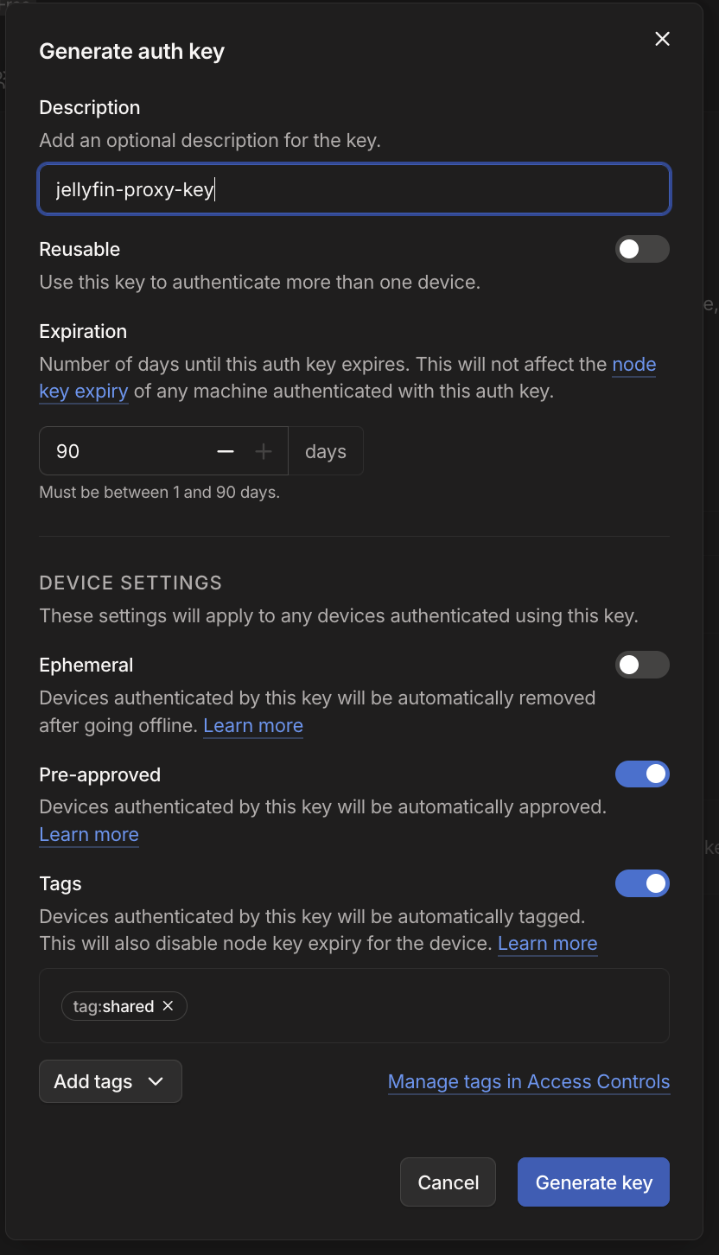Toggle the Reusable switch on
Viewport: 719px width, 1255px height.
point(642,249)
